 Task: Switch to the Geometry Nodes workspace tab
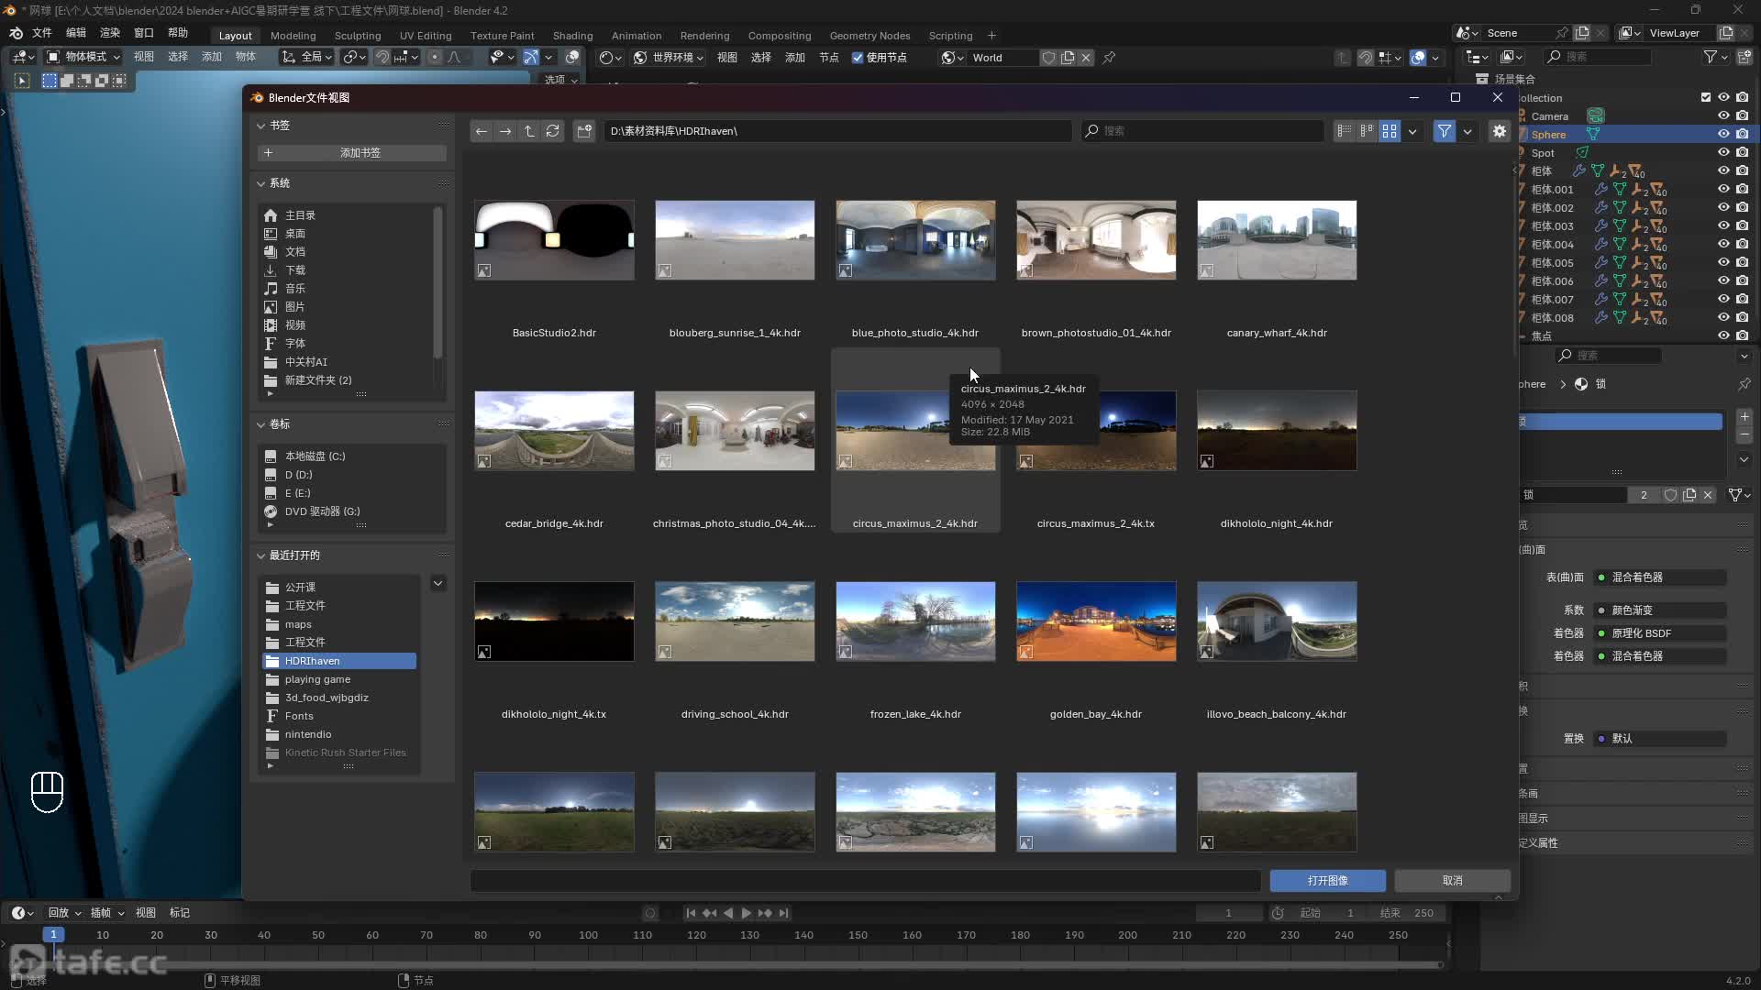(869, 36)
